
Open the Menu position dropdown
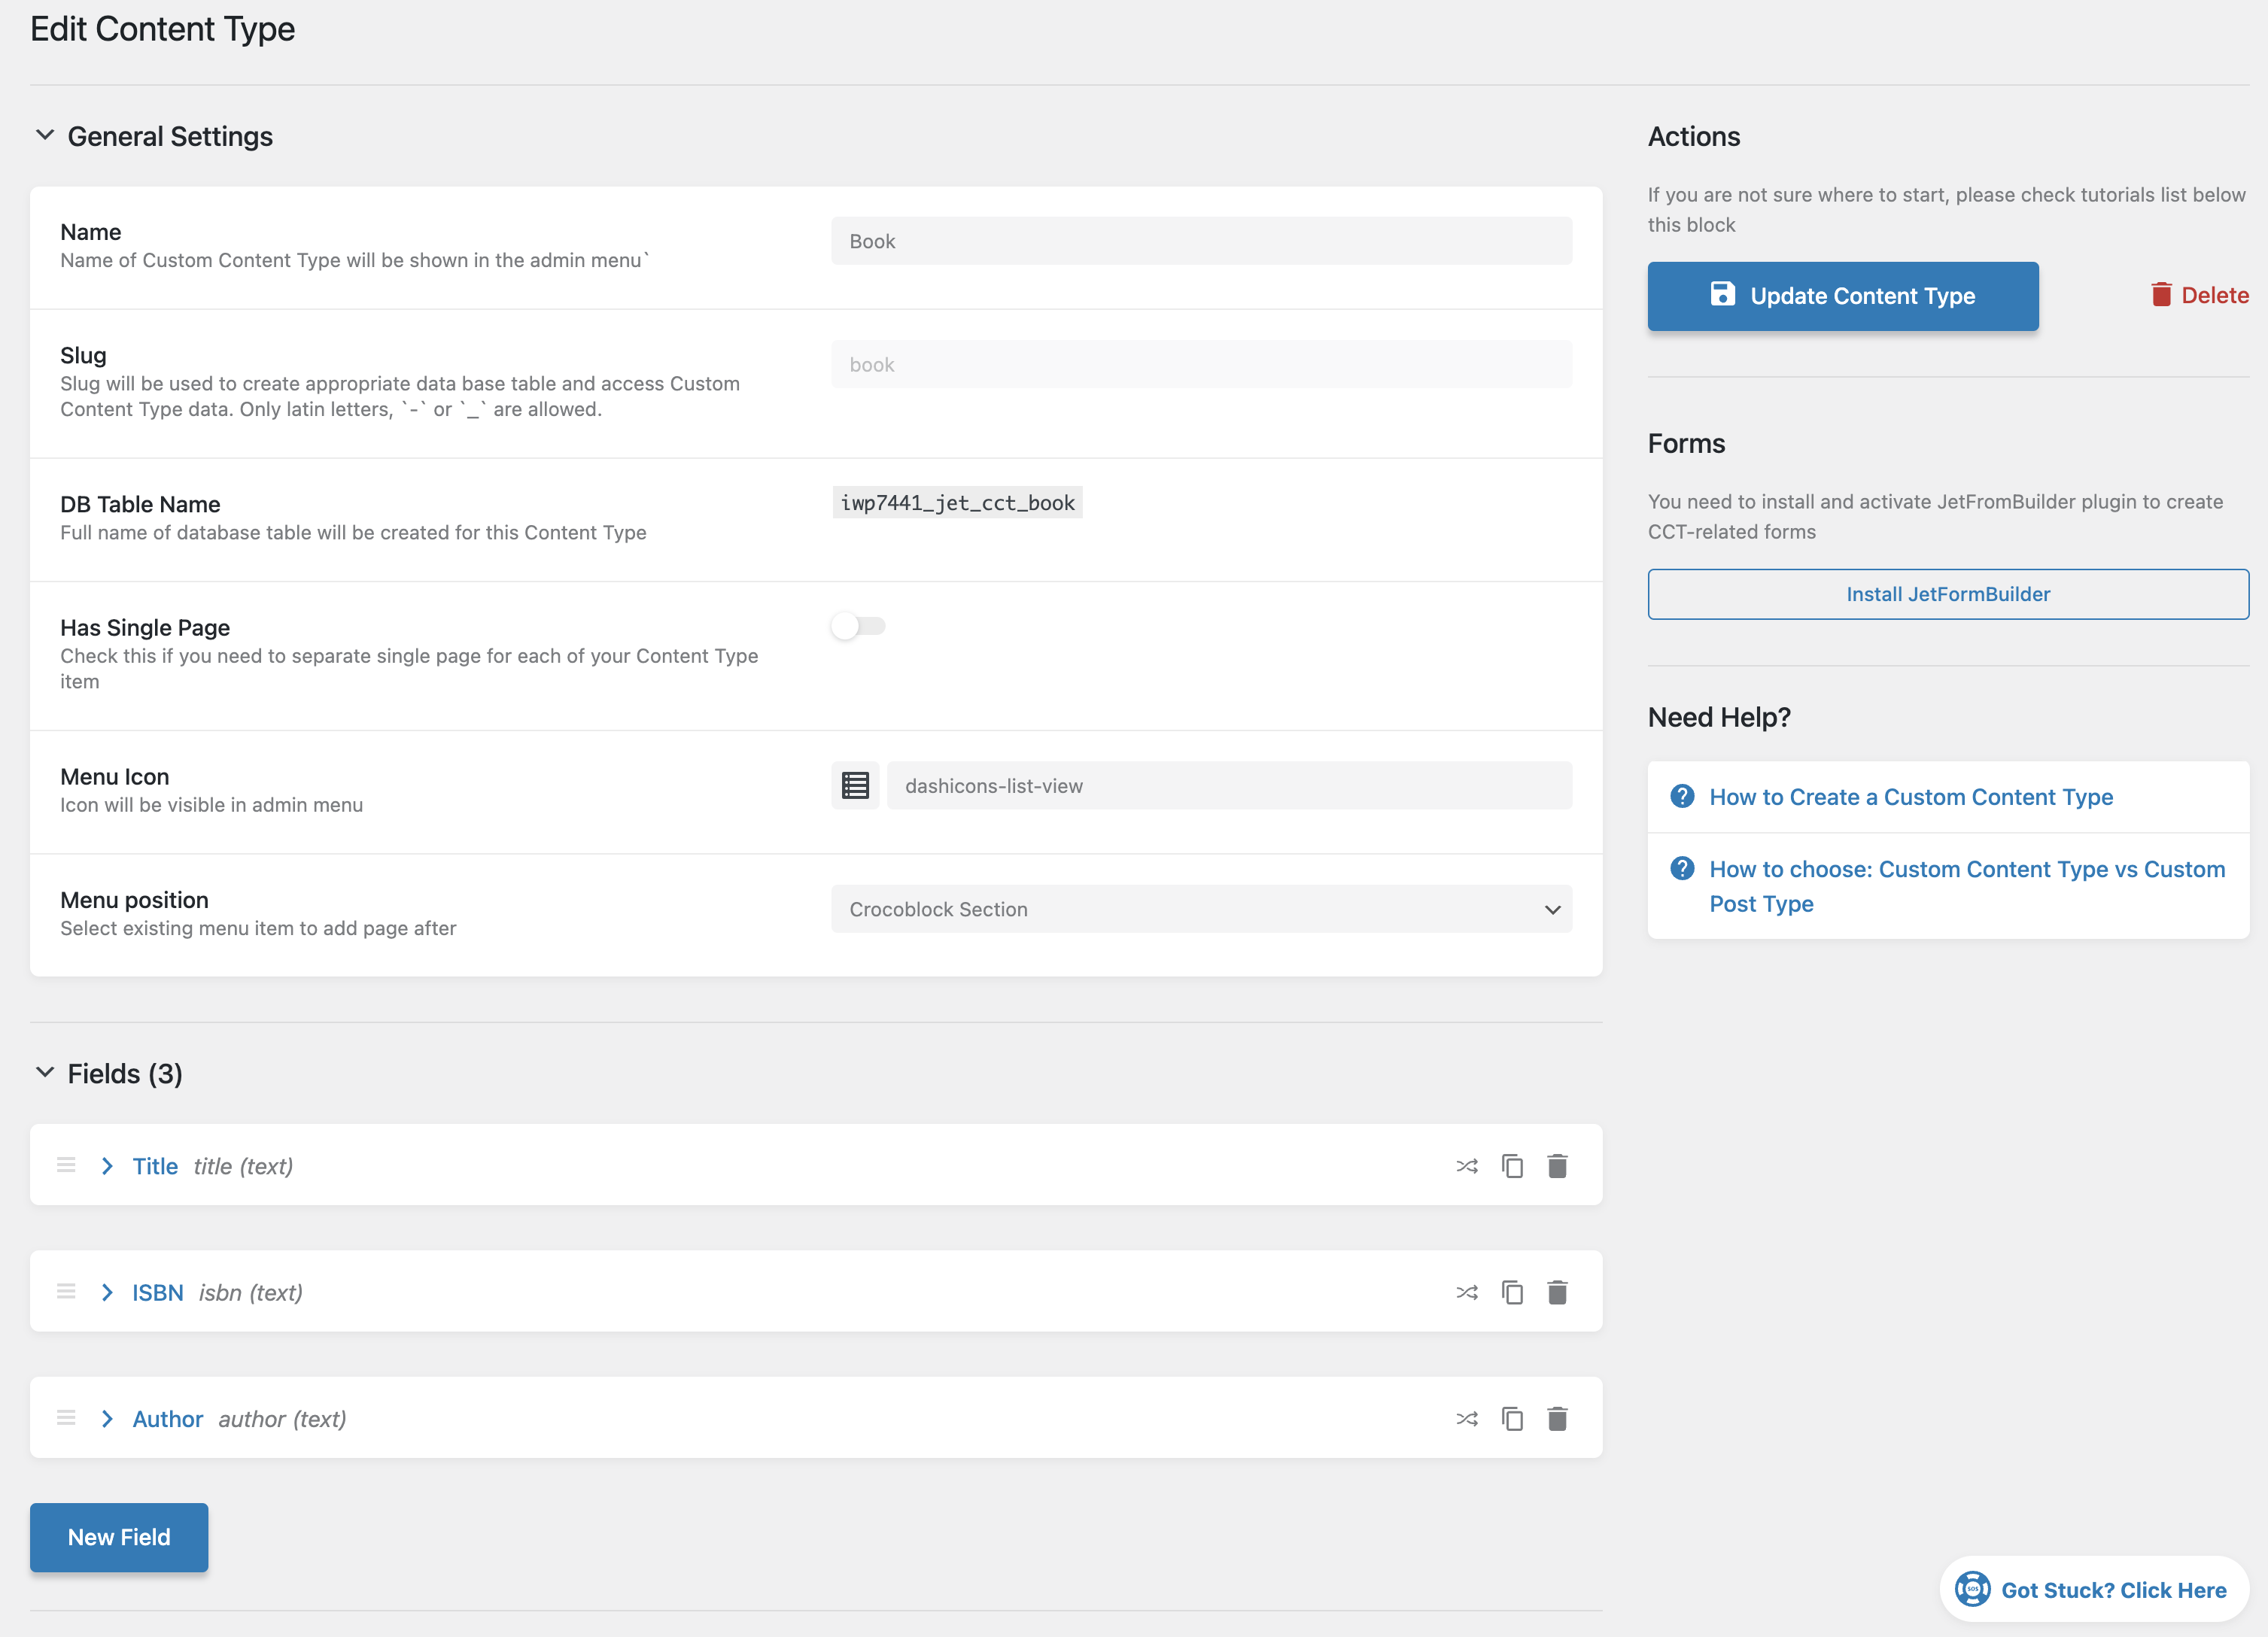[x=1201, y=909]
